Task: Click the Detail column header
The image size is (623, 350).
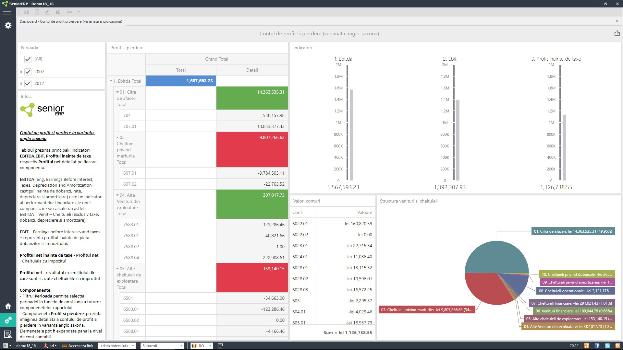Action: click(252, 70)
